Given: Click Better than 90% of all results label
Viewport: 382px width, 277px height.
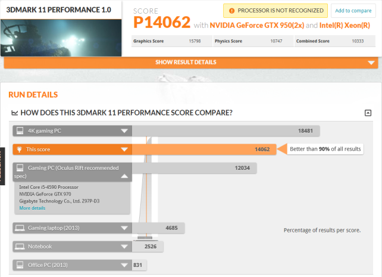Looking at the screenshot, I should [x=325, y=149].
